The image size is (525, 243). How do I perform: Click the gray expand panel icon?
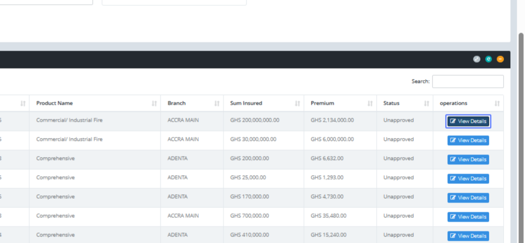click(477, 59)
